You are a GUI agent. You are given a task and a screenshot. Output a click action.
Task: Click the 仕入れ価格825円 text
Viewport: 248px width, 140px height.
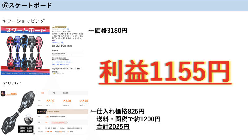(120, 112)
